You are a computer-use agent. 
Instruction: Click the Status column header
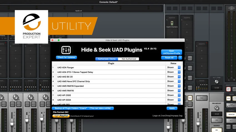173,63
